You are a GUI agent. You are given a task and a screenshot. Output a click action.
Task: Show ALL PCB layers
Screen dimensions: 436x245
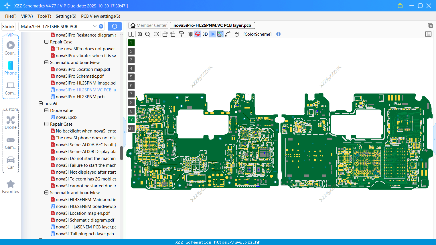click(x=131, y=128)
